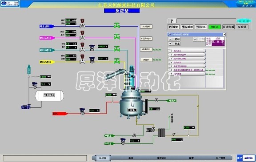256x162 pixels.
Task: Open the 用户管理 tab in bottom bar
Action: pyautogui.click(x=220, y=158)
